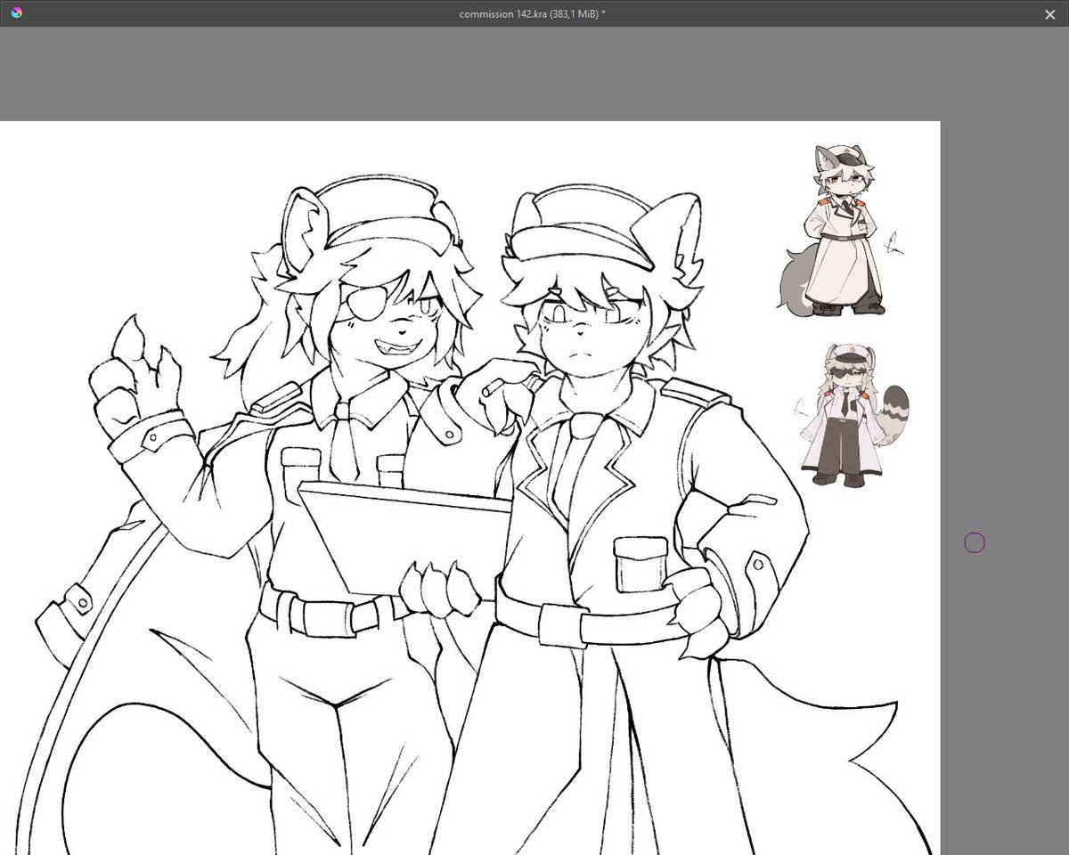Image resolution: width=1069 pixels, height=855 pixels.
Task: Click the striped-tail chibi reference image
Action: pyautogui.click(x=853, y=415)
